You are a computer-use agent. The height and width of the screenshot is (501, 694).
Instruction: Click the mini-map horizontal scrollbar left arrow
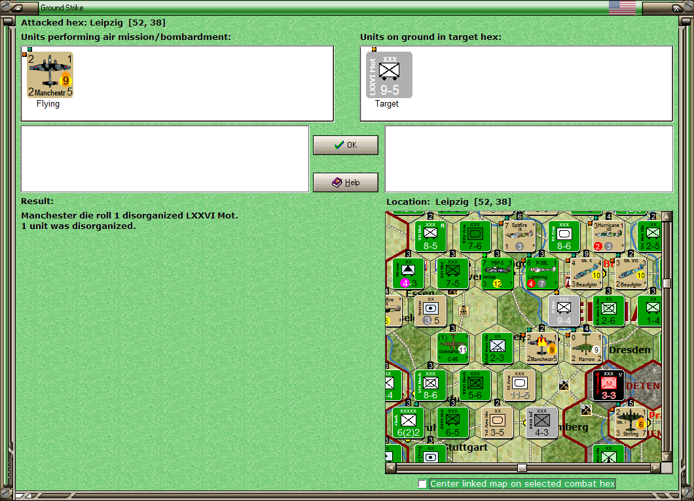(x=390, y=468)
